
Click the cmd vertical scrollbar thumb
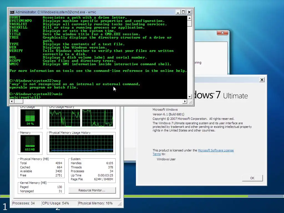(x=189, y=24)
